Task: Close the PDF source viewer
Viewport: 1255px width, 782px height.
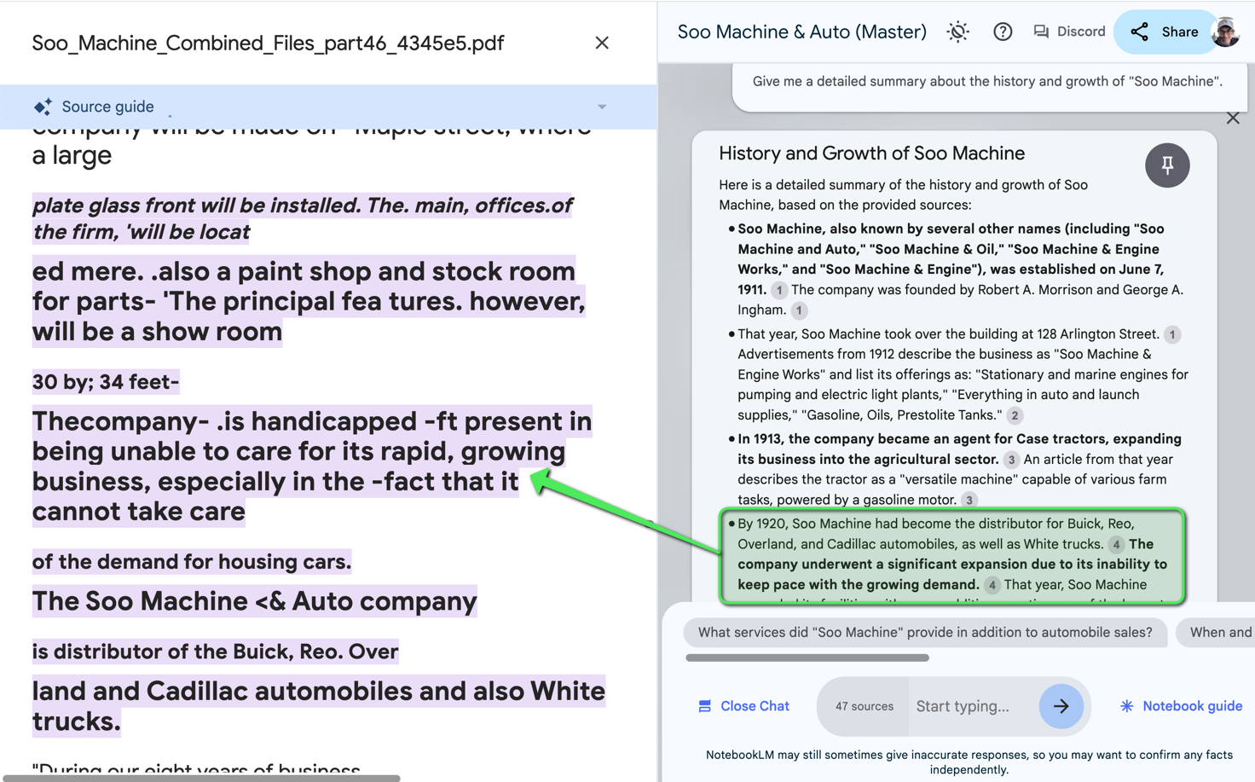Action: (x=602, y=43)
